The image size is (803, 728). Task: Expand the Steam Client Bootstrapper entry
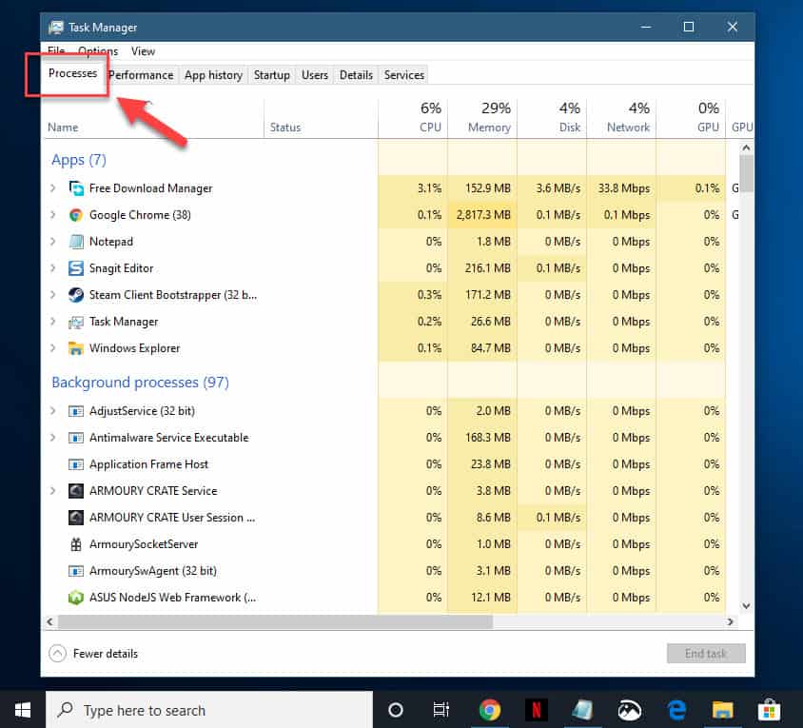tap(52, 295)
